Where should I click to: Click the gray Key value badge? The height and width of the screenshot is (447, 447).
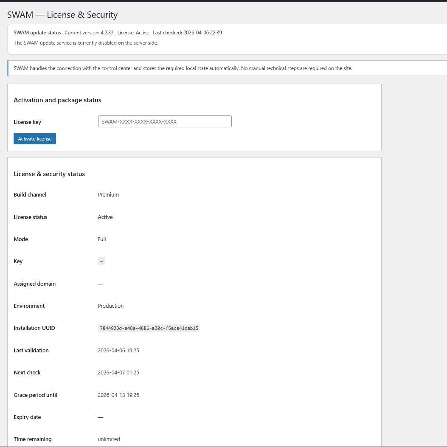coord(101,261)
